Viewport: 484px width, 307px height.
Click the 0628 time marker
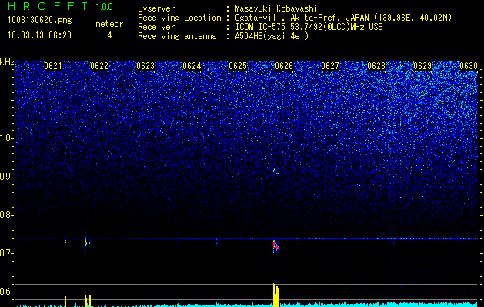(x=376, y=66)
